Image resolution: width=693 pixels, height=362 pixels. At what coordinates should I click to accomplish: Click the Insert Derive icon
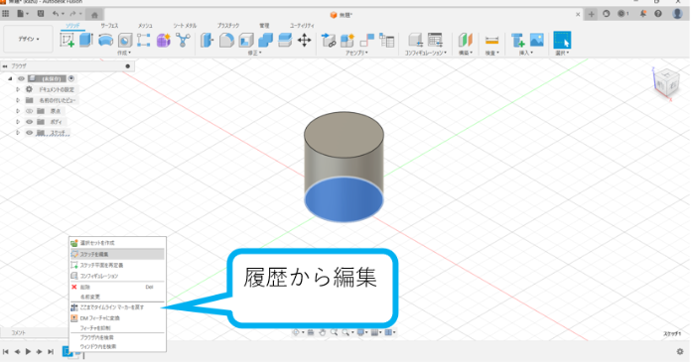tap(517, 41)
